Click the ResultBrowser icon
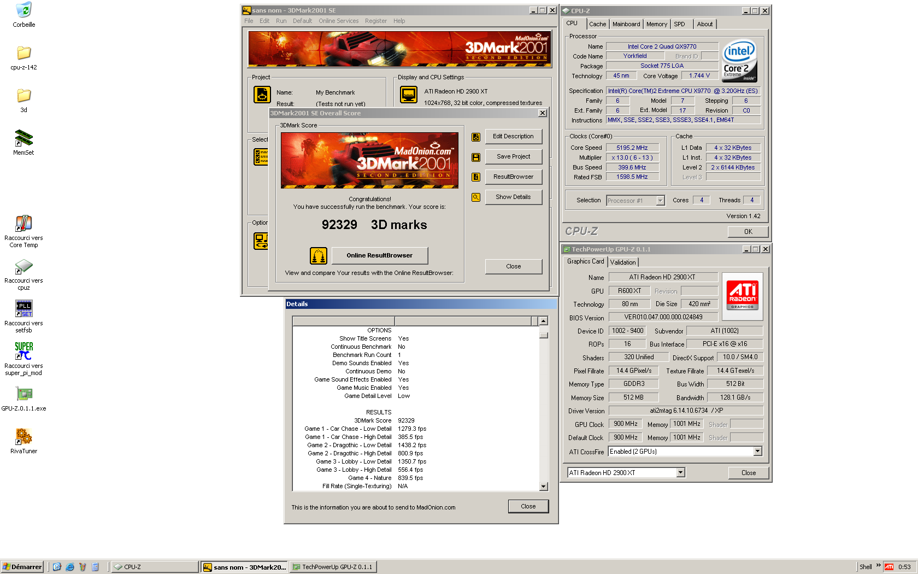918x574 pixels. pyautogui.click(x=476, y=177)
